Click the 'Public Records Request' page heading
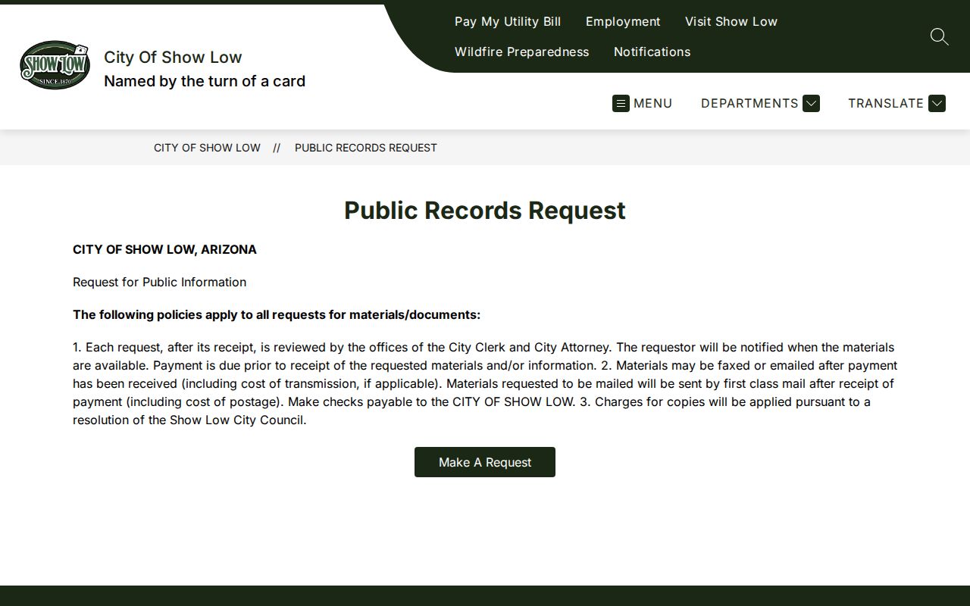 (485, 210)
